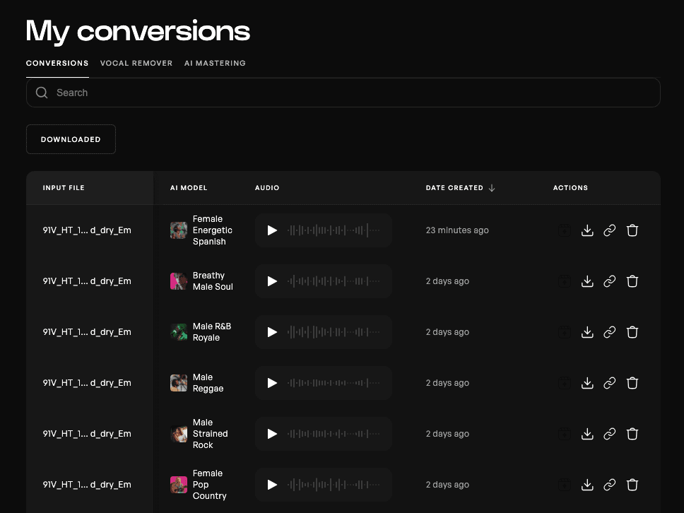The height and width of the screenshot is (513, 684).
Task: Copy link for Female Energetic Spanish conversion
Action: [609, 230]
